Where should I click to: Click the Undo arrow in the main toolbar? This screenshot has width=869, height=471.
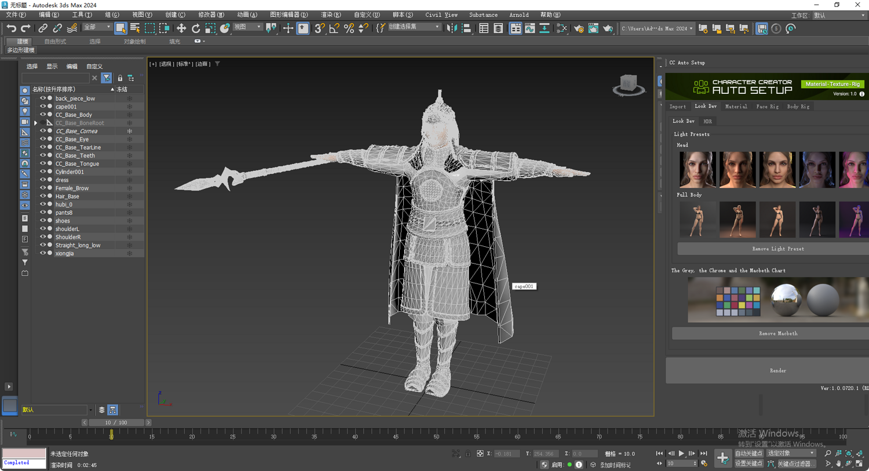pos(11,28)
